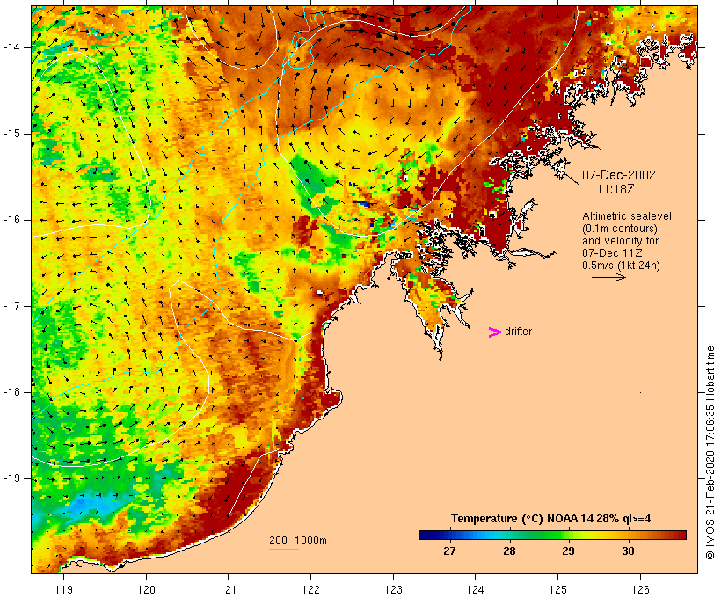
Task: Click the latitude axis label '-17'
Action: pyautogui.click(x=11, y=306)
